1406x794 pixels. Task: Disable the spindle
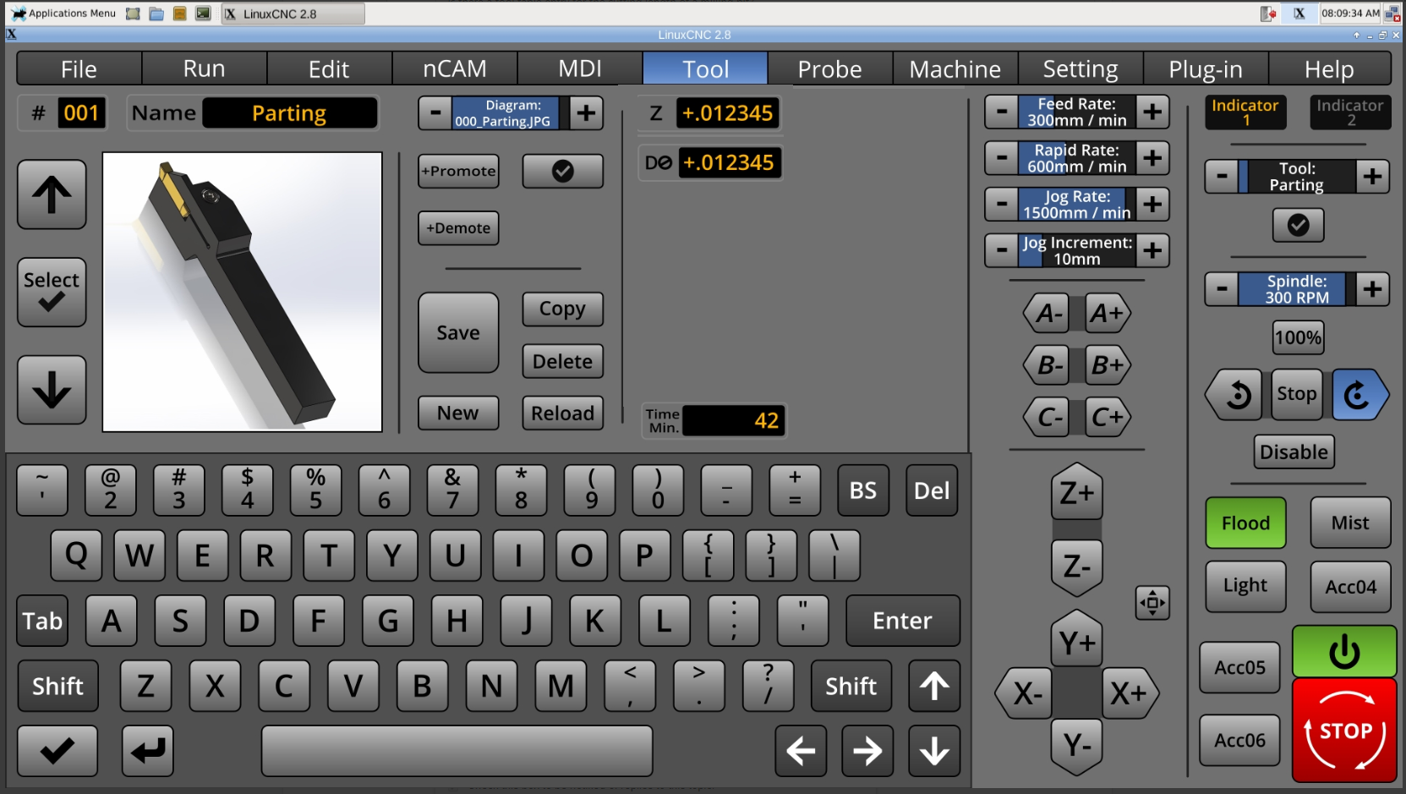[x=1294, y=452]
